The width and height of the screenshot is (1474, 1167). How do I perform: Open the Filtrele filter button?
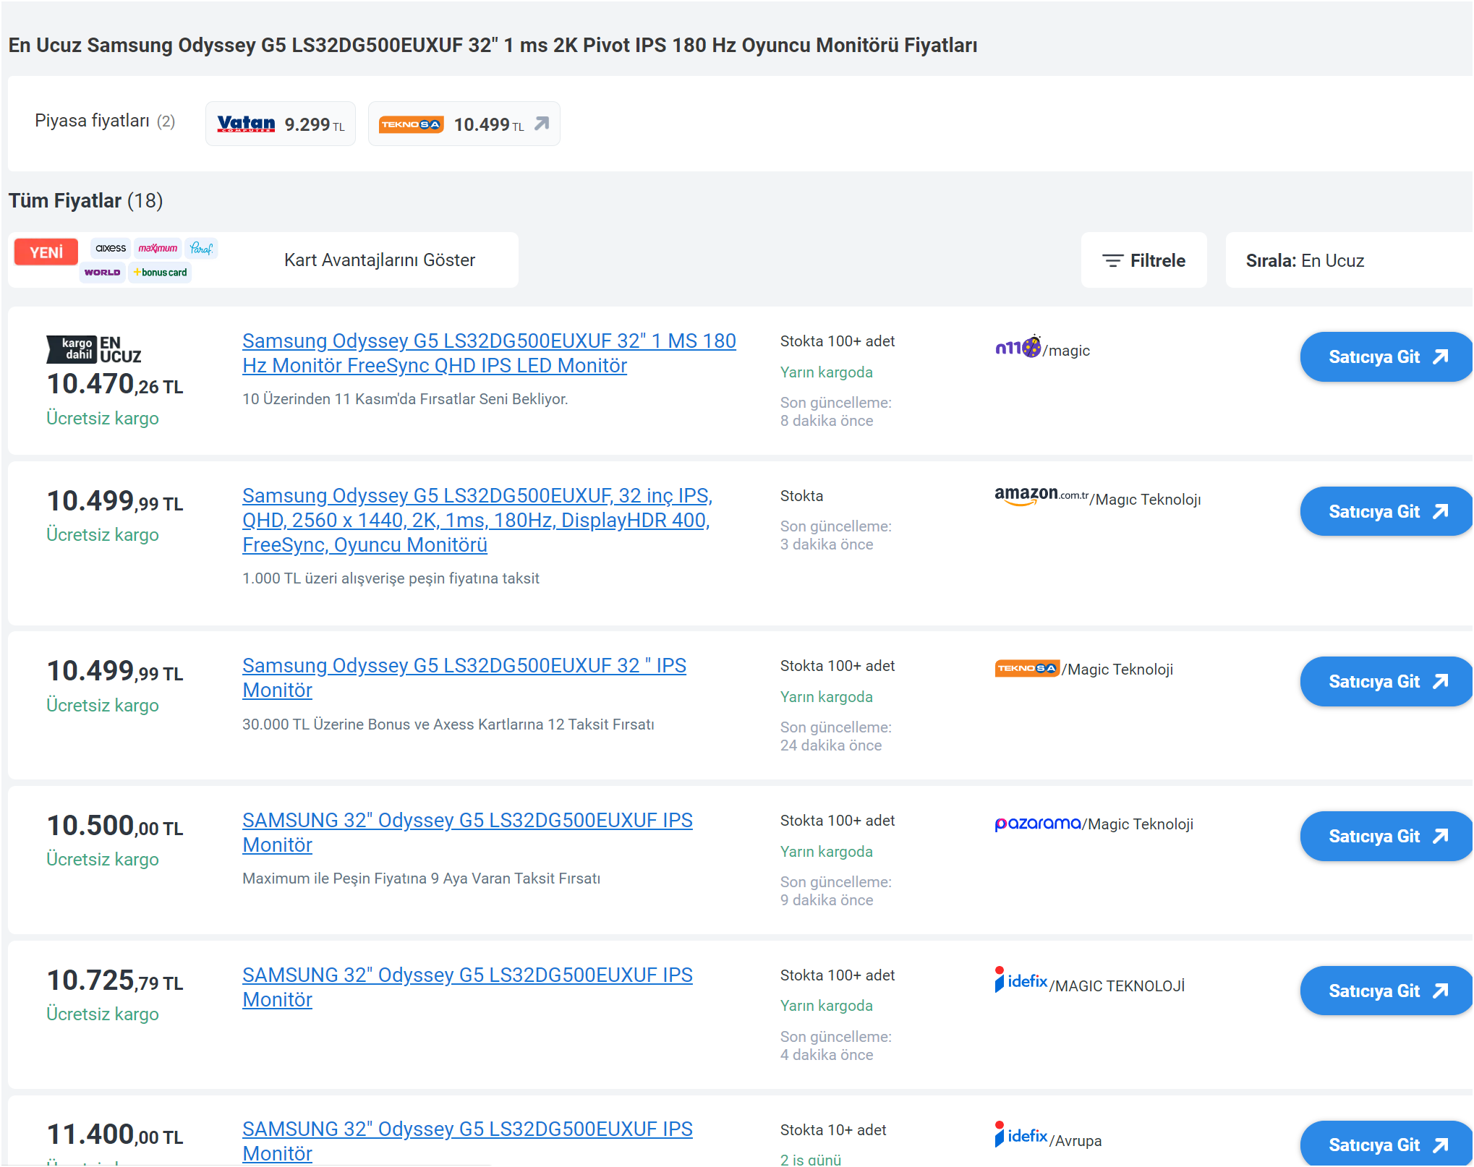tap(1143, 260)
